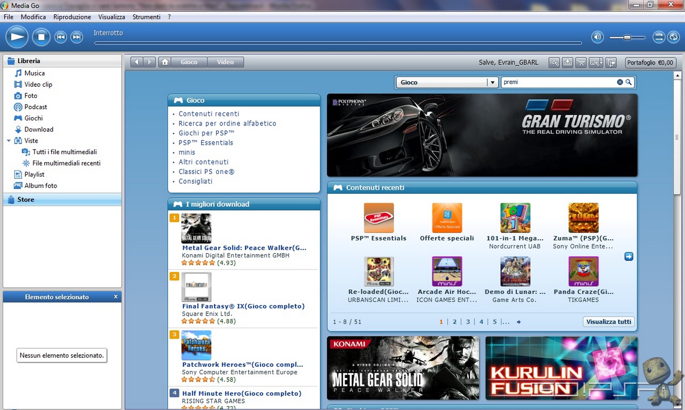Open Half Minute Hero game entry
The height and width of the screenshot is (410, 685).
(x=242, y=393)
